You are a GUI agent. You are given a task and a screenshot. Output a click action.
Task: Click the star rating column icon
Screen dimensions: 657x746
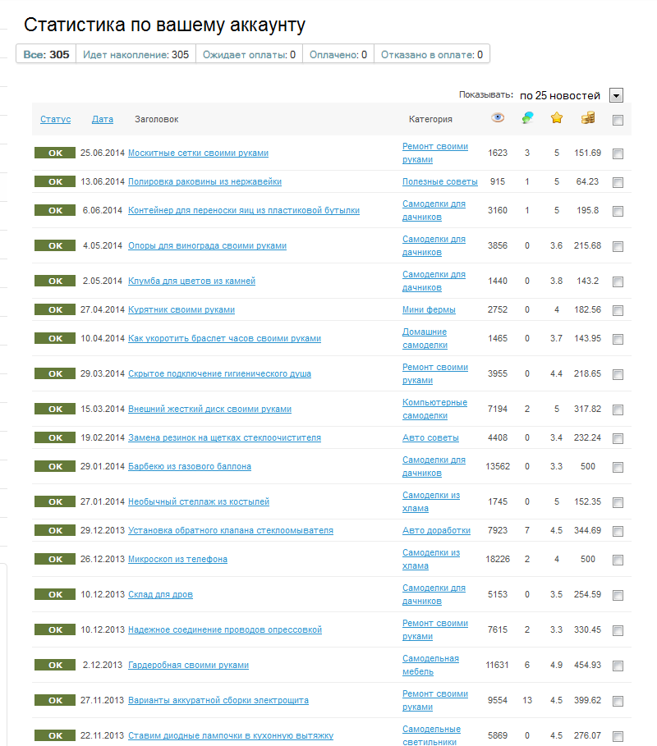coord(557,118)
